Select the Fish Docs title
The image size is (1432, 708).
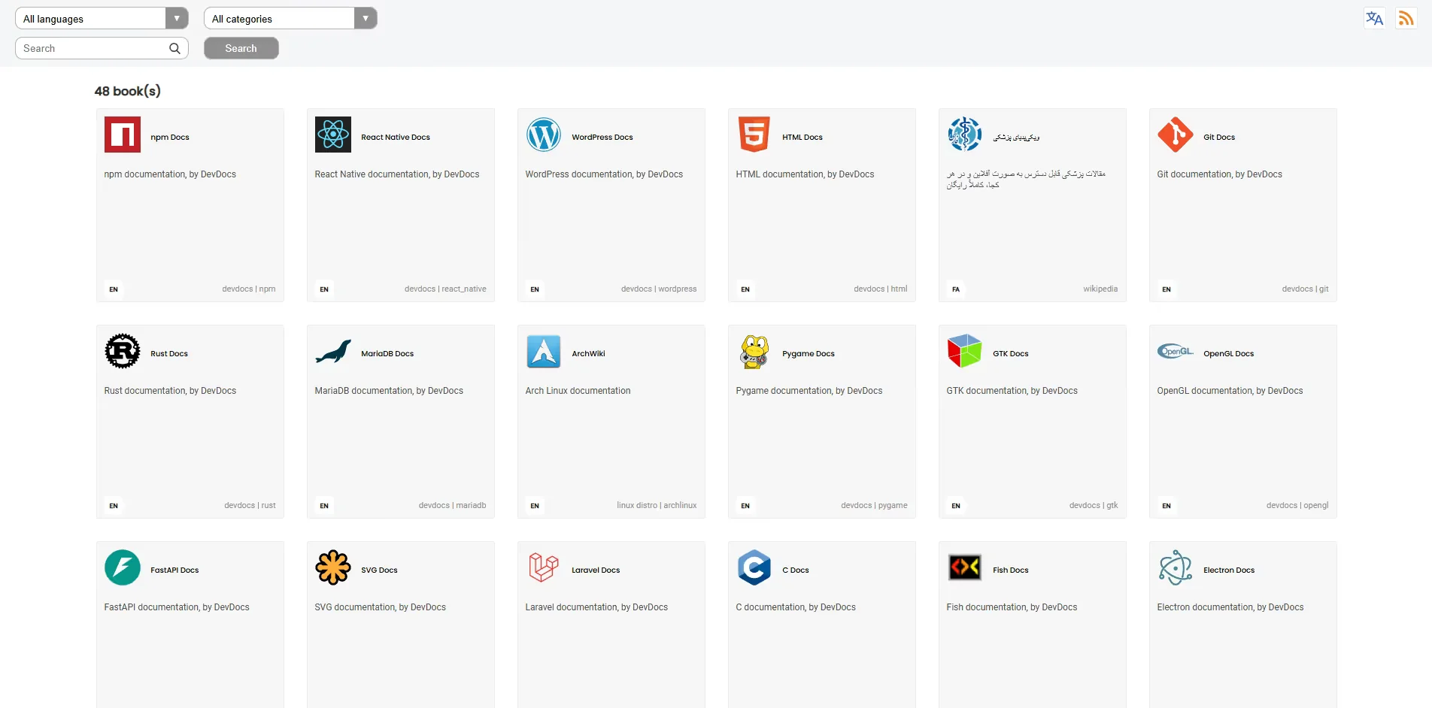click(x=1011, y=570)
